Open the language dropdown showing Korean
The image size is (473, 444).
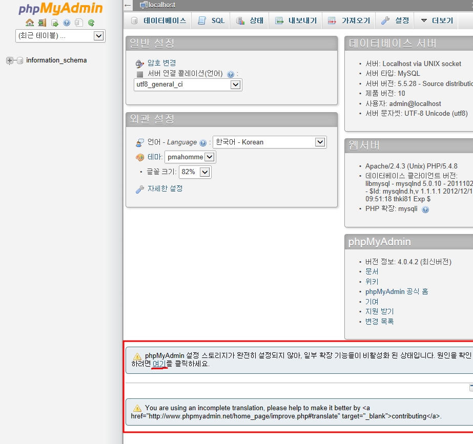click(270, 142)
